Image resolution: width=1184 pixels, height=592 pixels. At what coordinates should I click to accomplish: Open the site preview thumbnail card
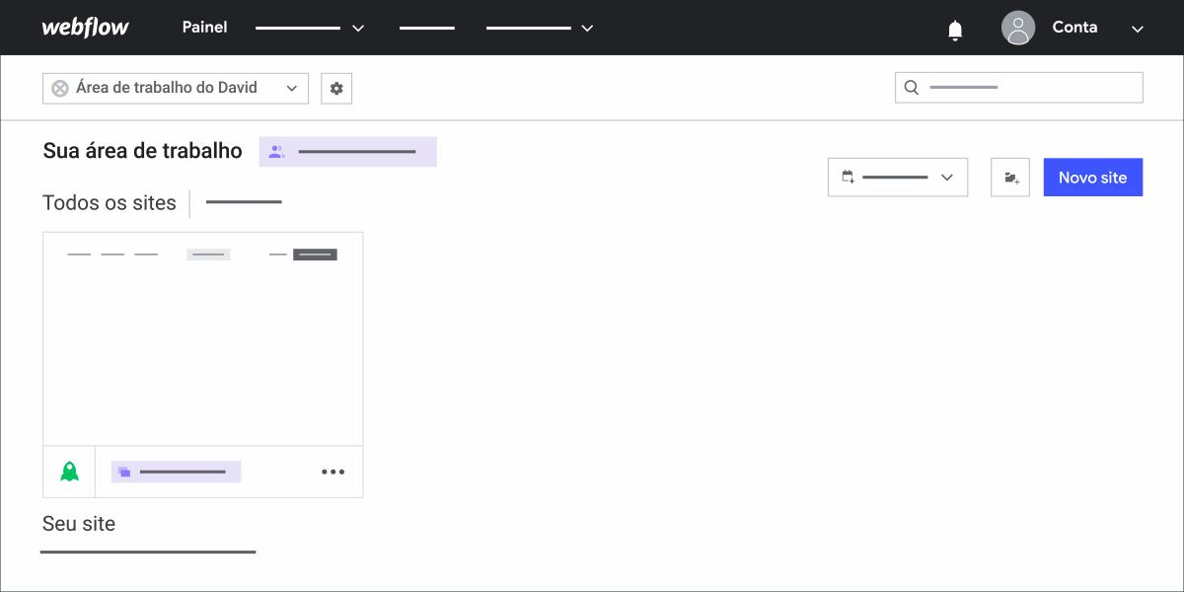tap(202, 337)
